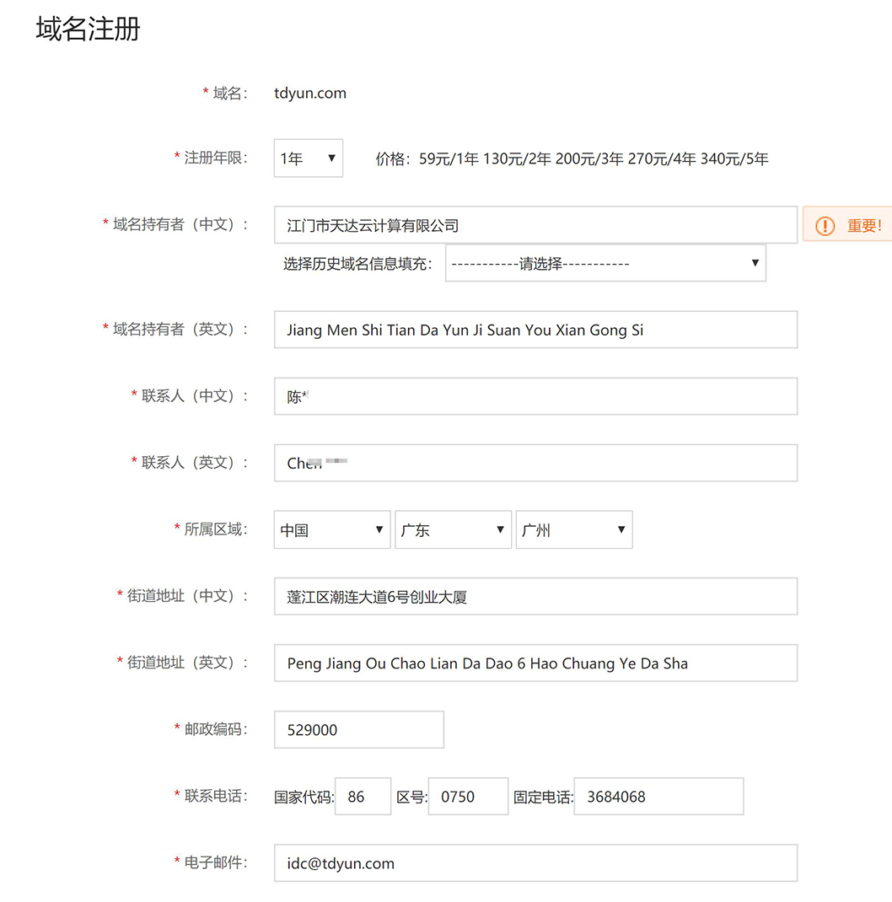Open the city dropdown showing 广州

point(574,529)
